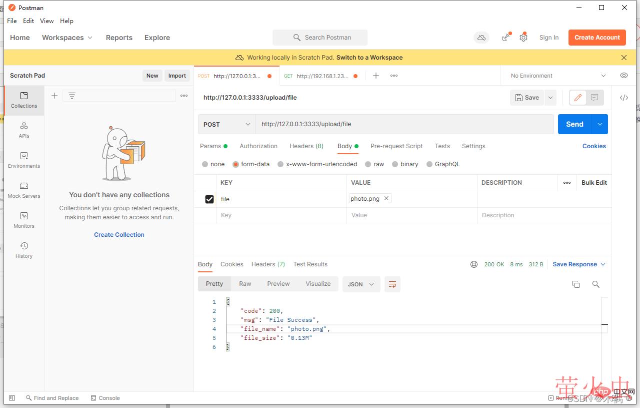Open the JSON format dropdown

[361, 284]
